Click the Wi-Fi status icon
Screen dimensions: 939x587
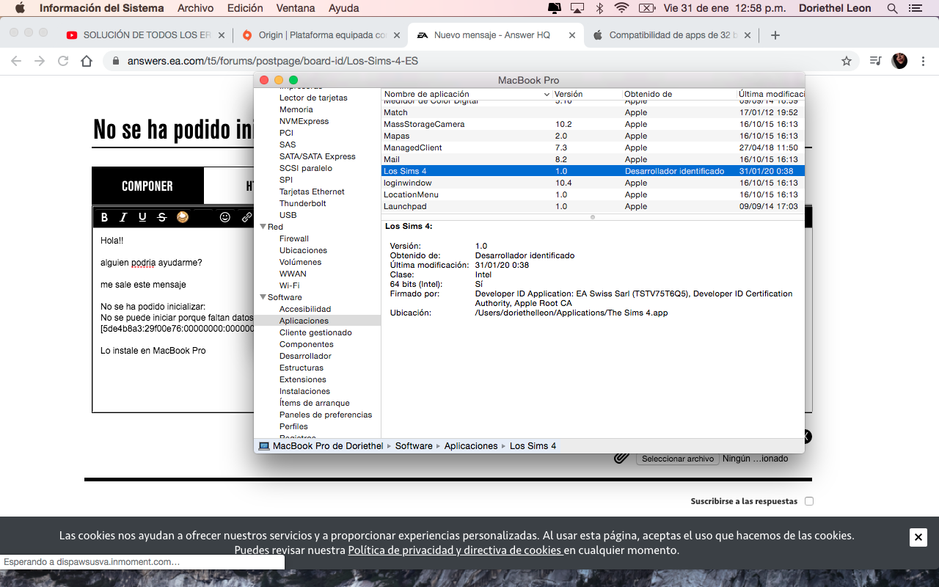point(622,8)
